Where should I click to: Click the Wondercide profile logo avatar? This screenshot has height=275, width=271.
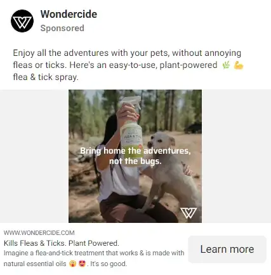point(22,21)
